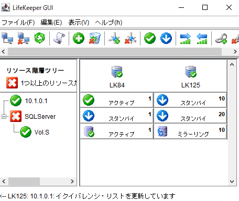The image size is (239, 201).
Task: Click the LifeKeeper GUI title bar app icon
Action: coord(6,8)
